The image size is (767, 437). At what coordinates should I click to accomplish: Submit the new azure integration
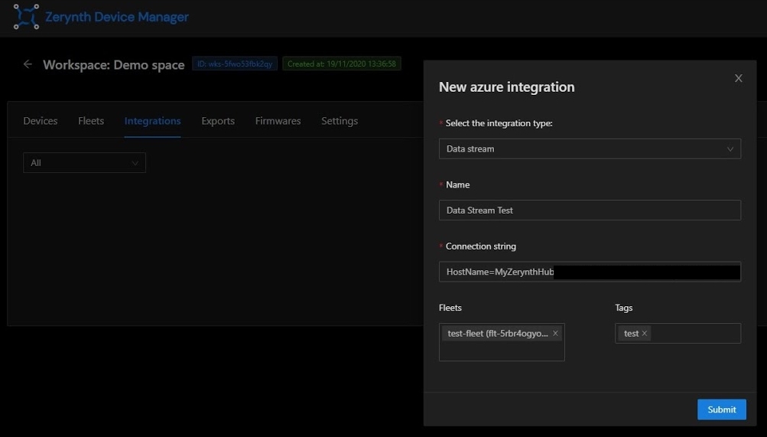pos(722,409)
